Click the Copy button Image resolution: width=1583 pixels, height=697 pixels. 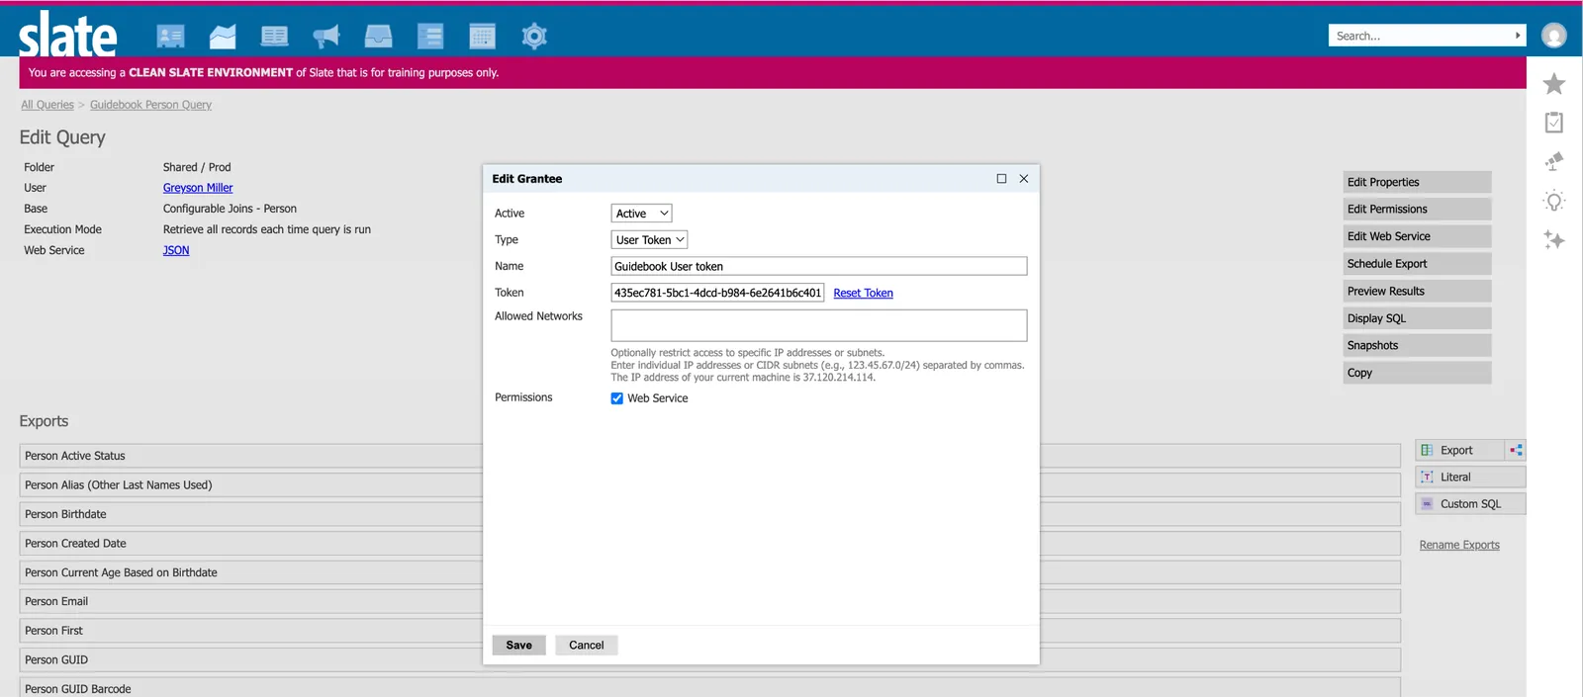coord(1417,374)
